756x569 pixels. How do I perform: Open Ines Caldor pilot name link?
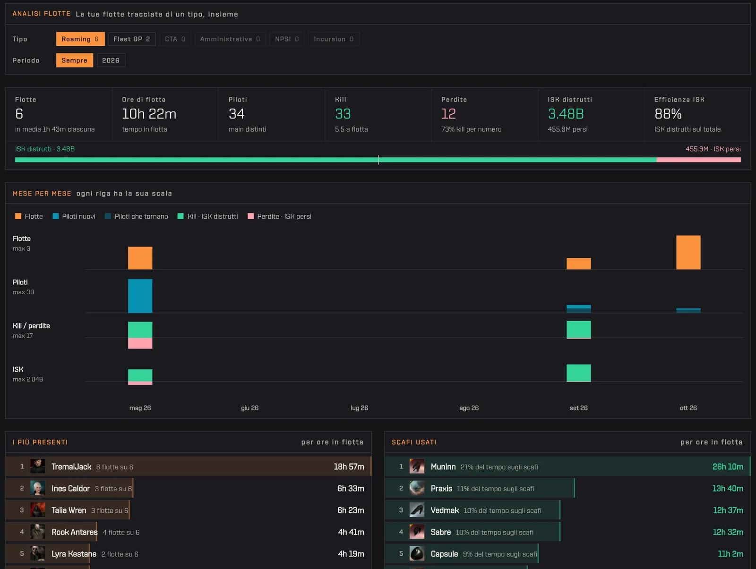point(70,488)
